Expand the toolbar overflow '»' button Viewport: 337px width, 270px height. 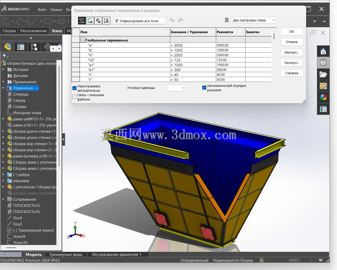pyautogui.click(x=315, y=21)
